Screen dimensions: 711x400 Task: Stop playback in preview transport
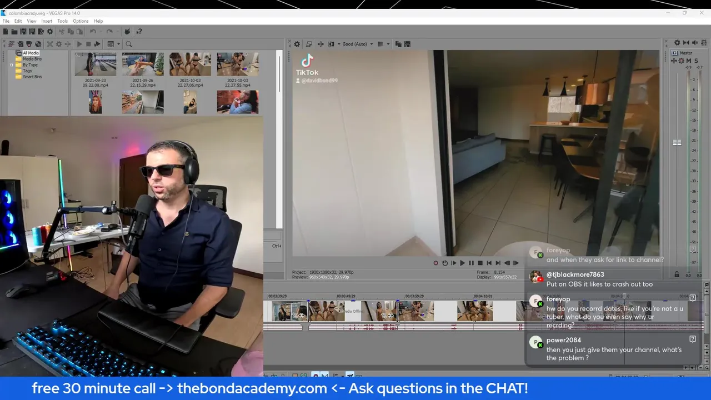pyautogui.click(x=480, y=263)
